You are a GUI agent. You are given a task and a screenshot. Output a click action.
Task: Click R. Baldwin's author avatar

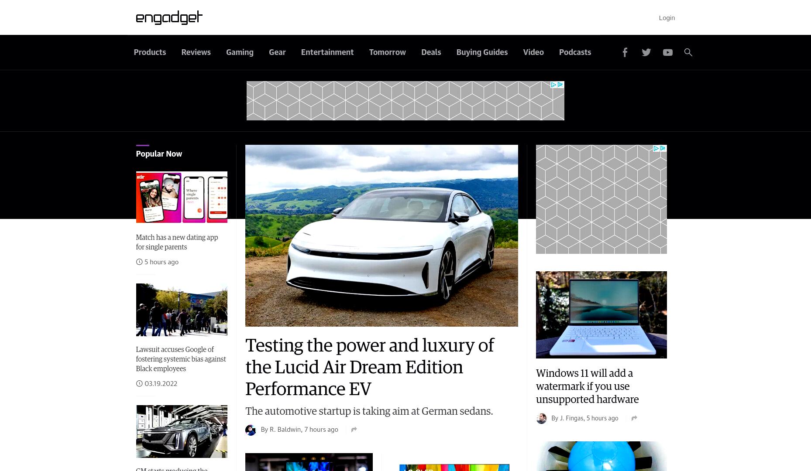(x=251, y=430)
